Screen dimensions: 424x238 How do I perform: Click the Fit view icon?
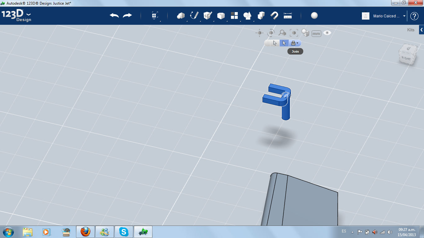coord(294,33)
